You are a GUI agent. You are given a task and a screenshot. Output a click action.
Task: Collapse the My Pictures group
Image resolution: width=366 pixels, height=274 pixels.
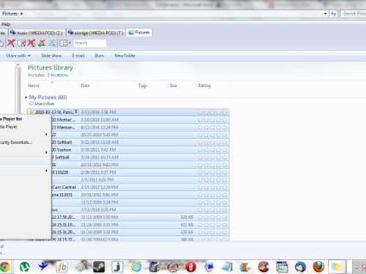[26, 97]
